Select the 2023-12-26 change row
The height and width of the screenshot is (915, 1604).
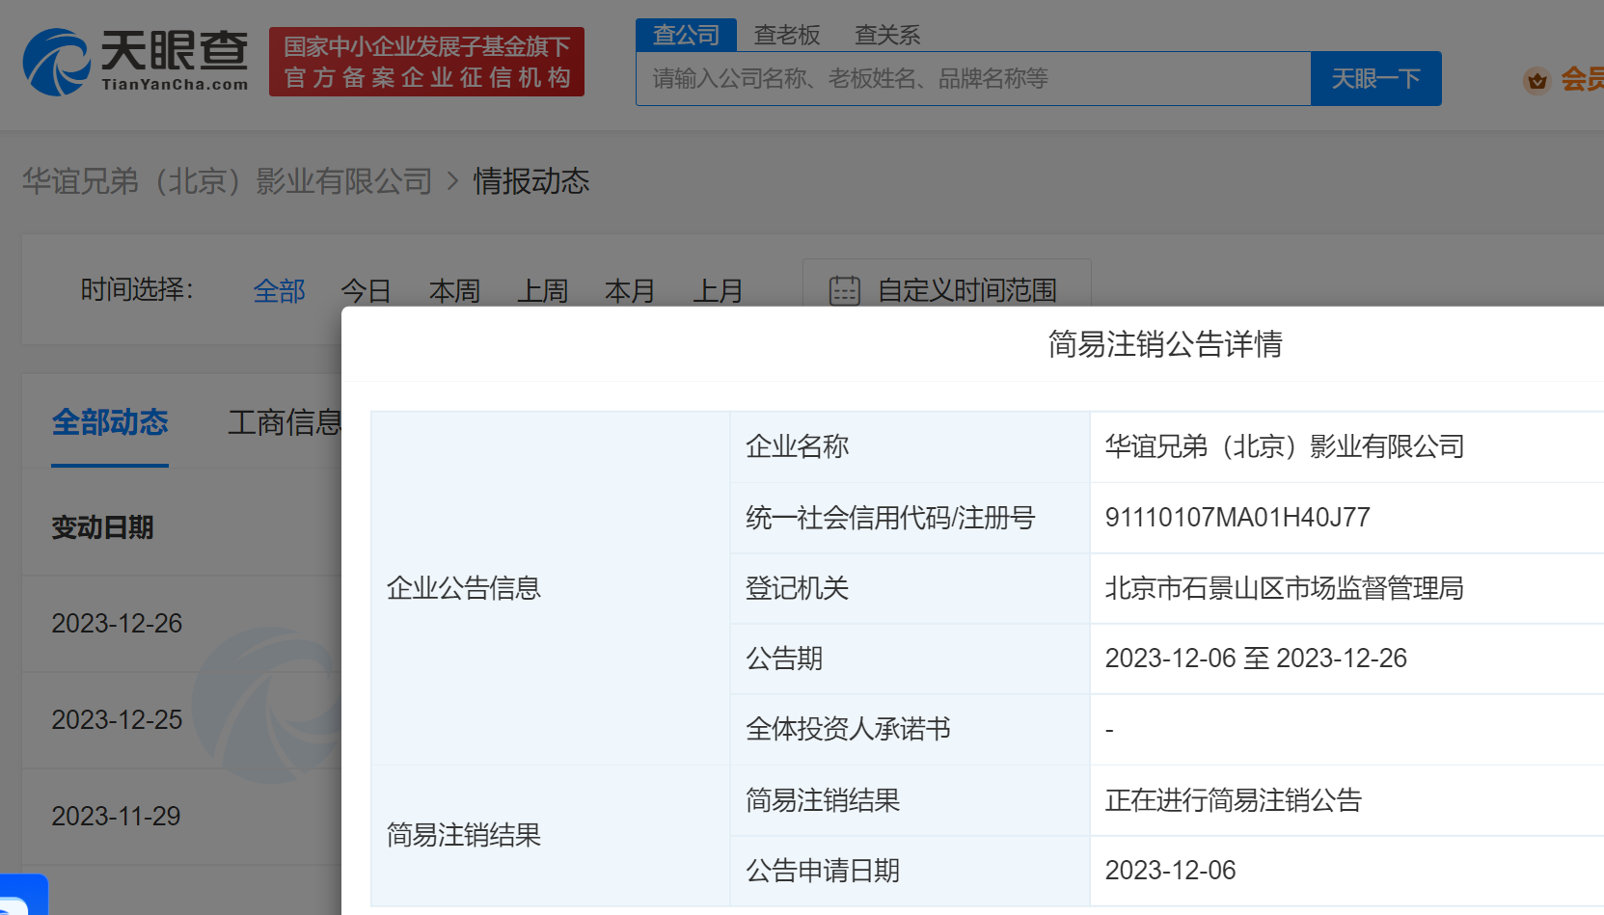181,624
